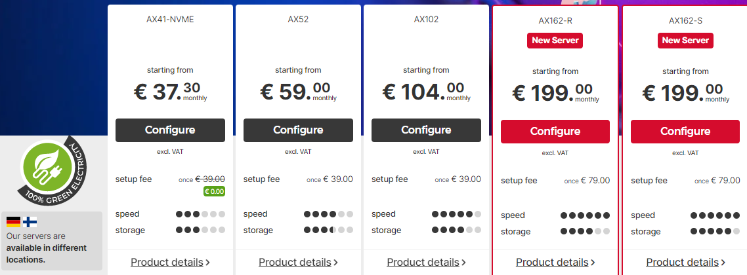The height and width of the screenshot is (275, 747).
Task: Configure the AX162-R server
Action: pyautogui.click(x=555, y=132)
